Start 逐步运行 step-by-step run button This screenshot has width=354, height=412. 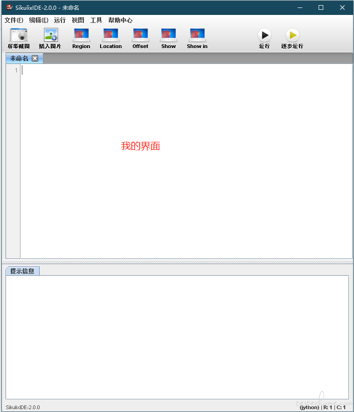click(x=293, y=35)
